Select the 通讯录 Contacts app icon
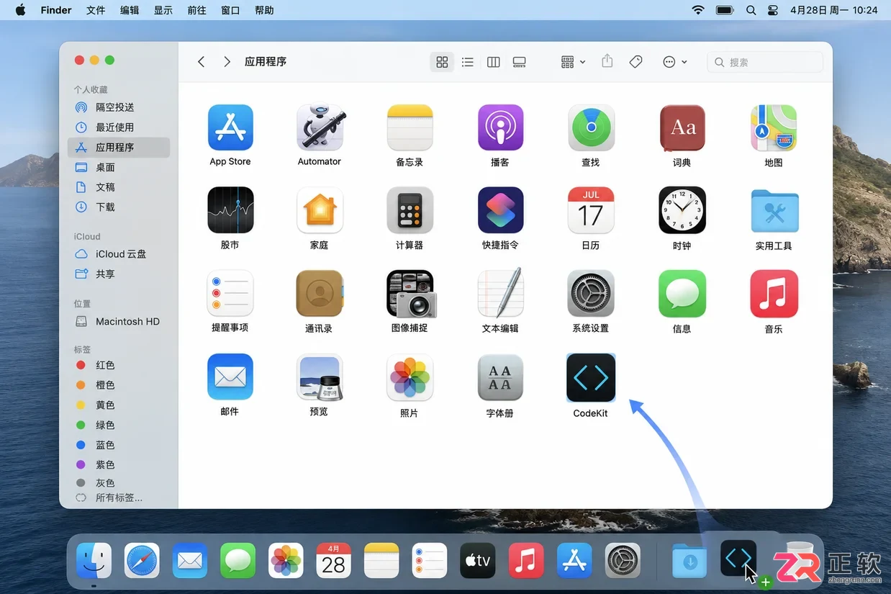Viewport: 891px width, 594px height. [320, 293]
